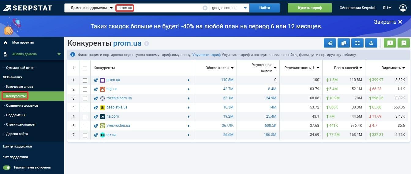Open the column settings toolbar icon
The image size is (411, 174).
(x=357, y=43)
